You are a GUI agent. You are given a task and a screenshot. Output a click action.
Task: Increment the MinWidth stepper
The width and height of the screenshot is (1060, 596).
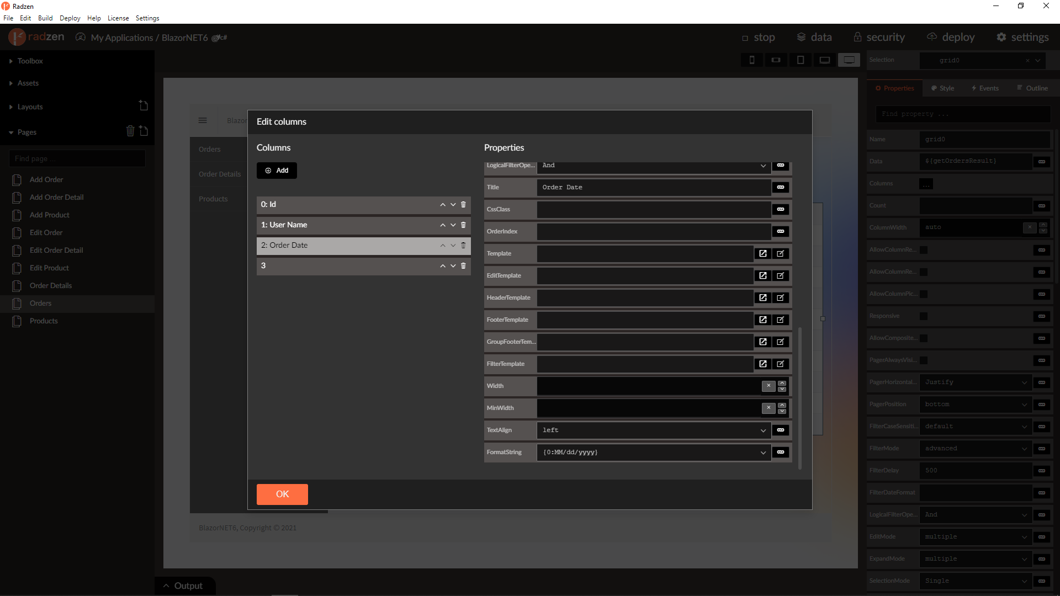pos(782,405)
